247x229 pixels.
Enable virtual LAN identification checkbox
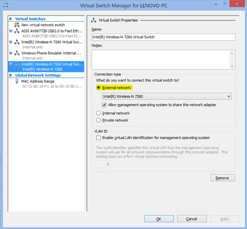[x=98, y=138]
